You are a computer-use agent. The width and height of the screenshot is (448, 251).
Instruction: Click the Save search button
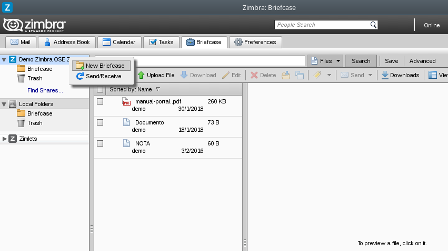coord(392,61)
